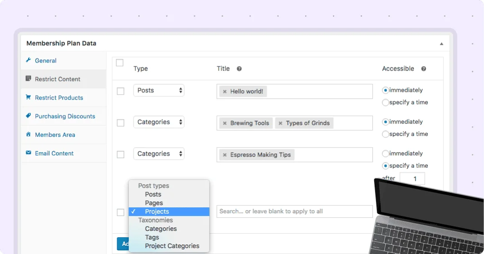The height and width of the screenshot is (254, 484).
Task: Open the Members Area tab
Action: tap(64, 134)
